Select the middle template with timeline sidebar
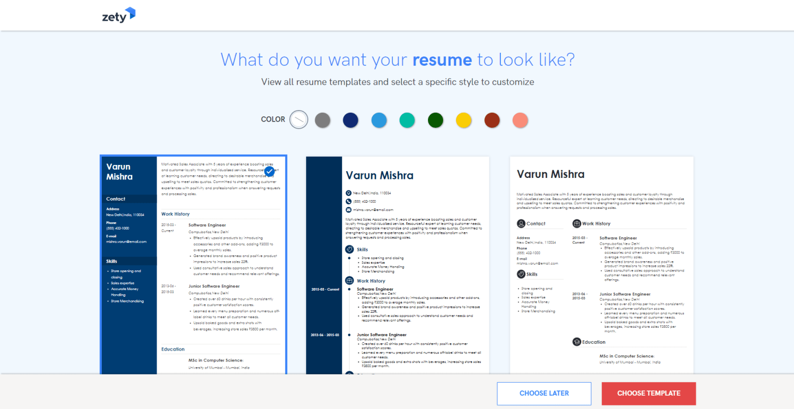 [398, 265]
